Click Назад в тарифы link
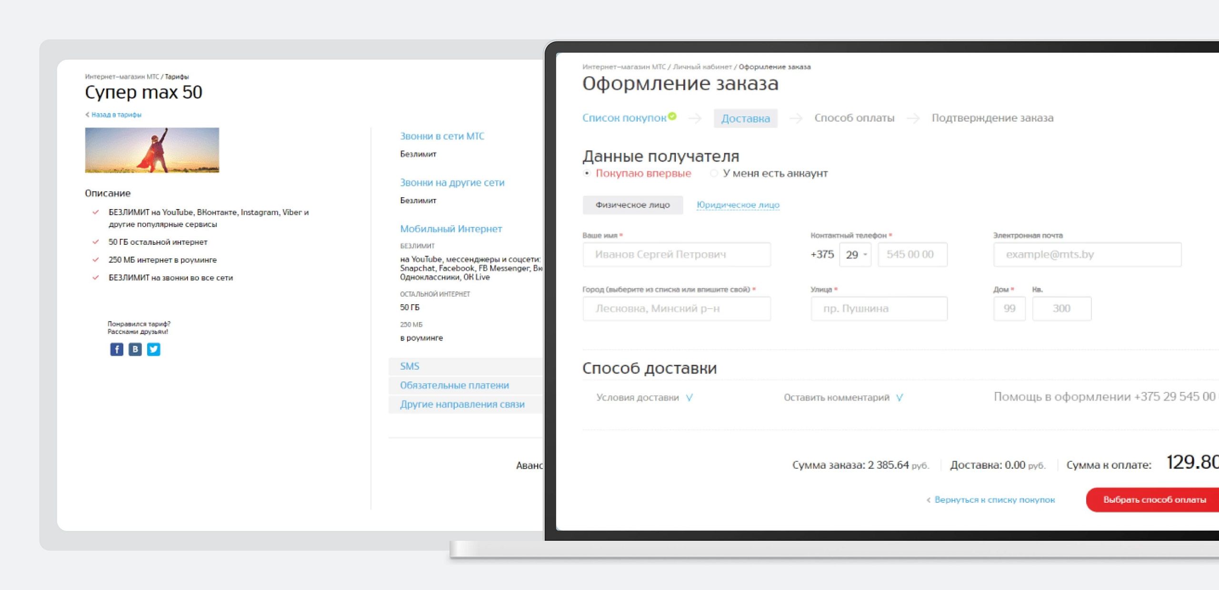The width and height of the screenshot is (1219, 590). [x=116, y=115]
